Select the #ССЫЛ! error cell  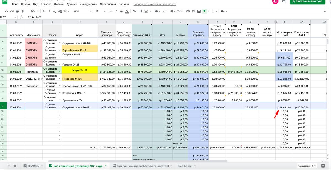click(234, 148)
